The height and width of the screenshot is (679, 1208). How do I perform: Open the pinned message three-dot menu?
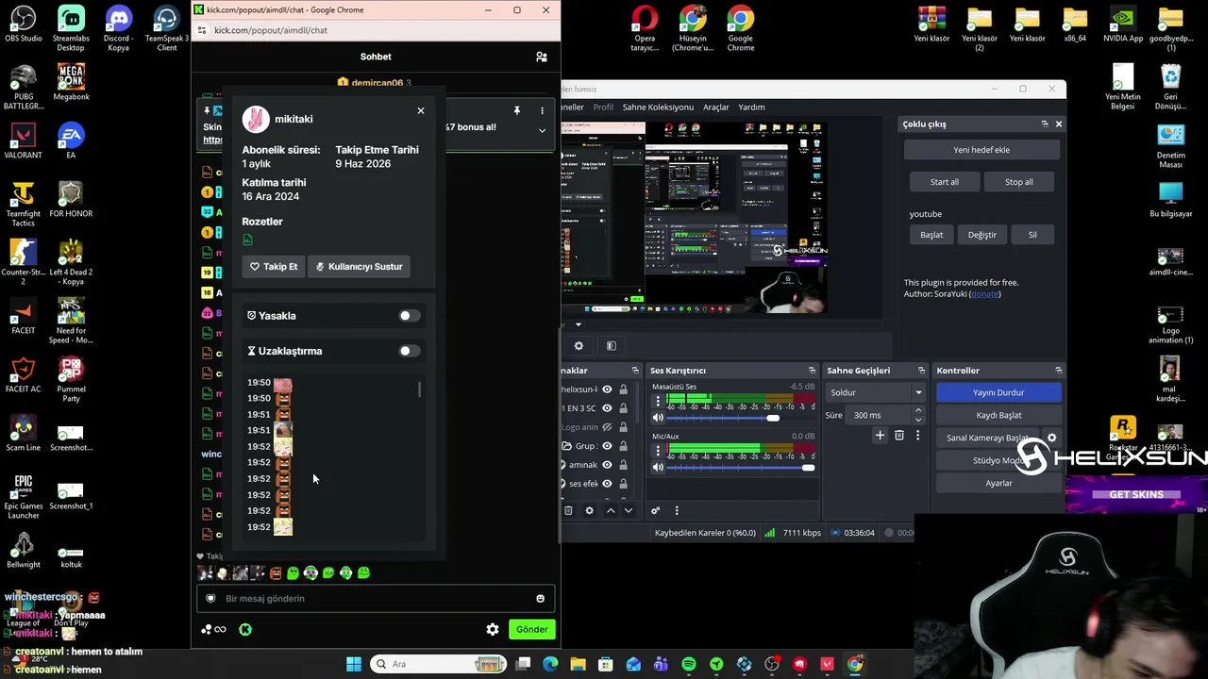pyautogui.click(x=542, y=111)
